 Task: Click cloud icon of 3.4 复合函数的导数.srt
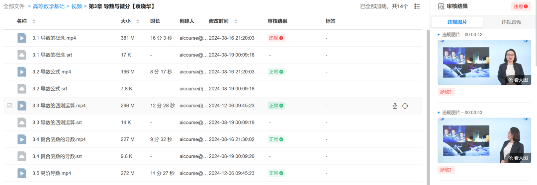pyautogui.click(x=22, y=156)
